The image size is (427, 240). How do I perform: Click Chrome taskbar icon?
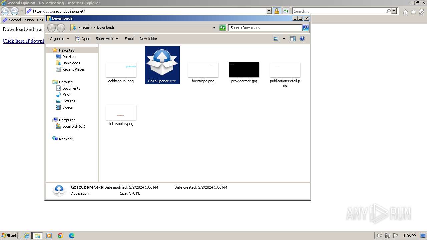(60, 236)
